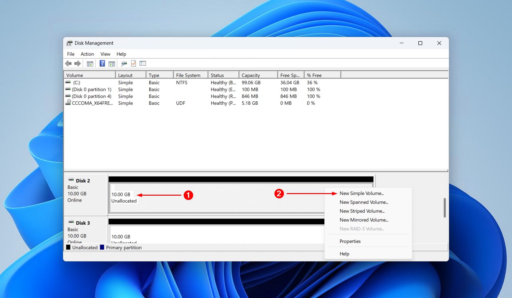
Task: Sort by the Capacity column header
Action: pyautogui.click(x=258, y=75)
